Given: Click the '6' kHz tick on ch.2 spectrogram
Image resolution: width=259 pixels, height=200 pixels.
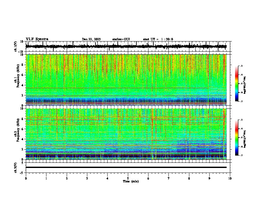Looking at the screenshot, I should coord(23,129).
